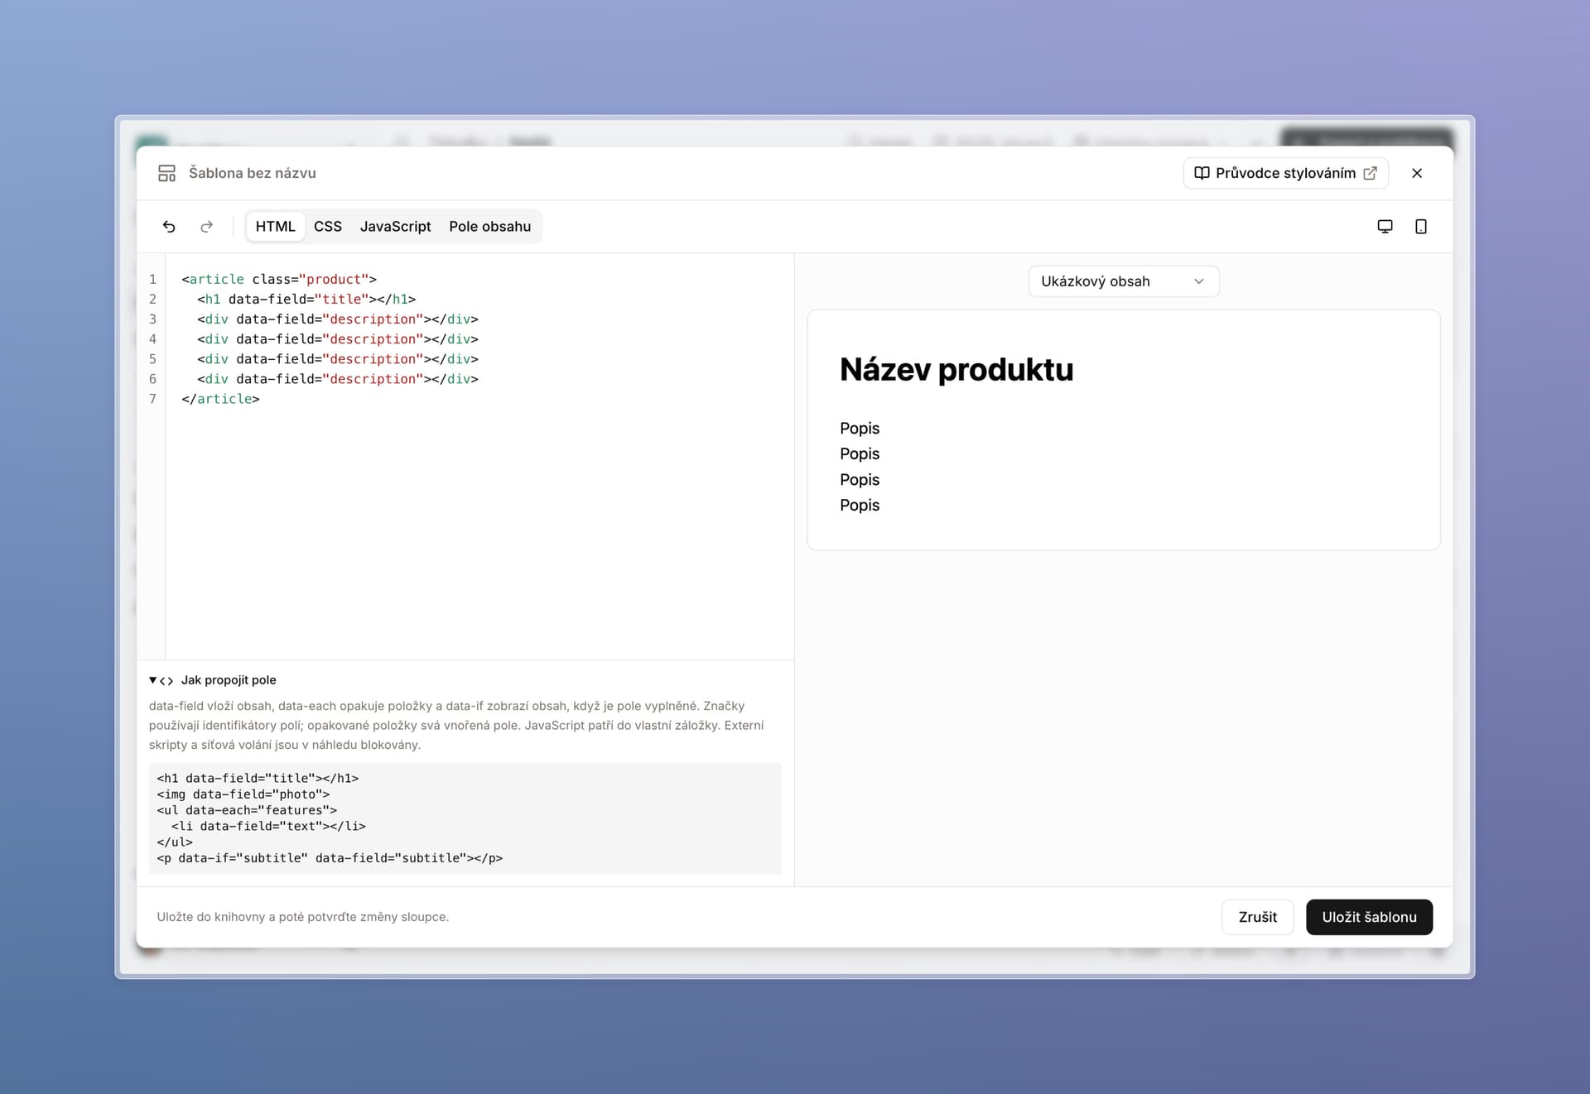Click the p data-if="subtitle" example line
The image size is (1590, 1094).
click(330, 858)
